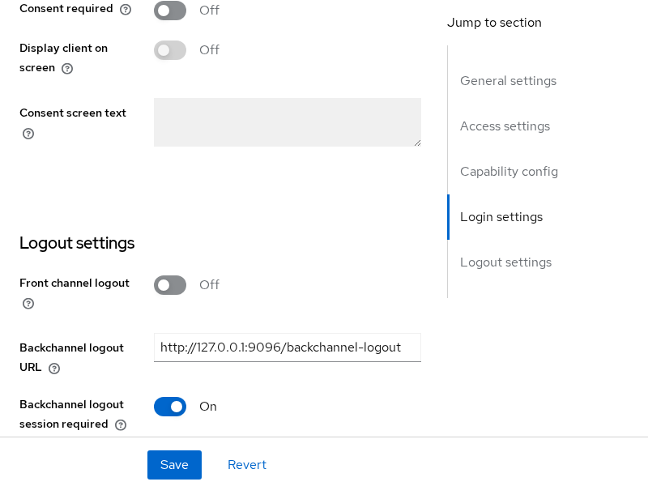648x486 pixels.
Task: Open help icon for Consent screen text
Action: point(28,134)
